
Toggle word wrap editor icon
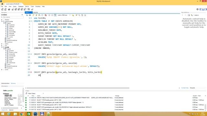click(85, 15)
